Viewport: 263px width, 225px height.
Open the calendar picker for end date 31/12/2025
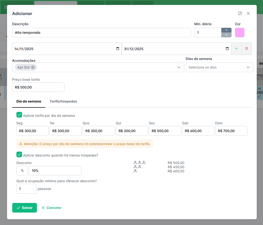(227, 49)
